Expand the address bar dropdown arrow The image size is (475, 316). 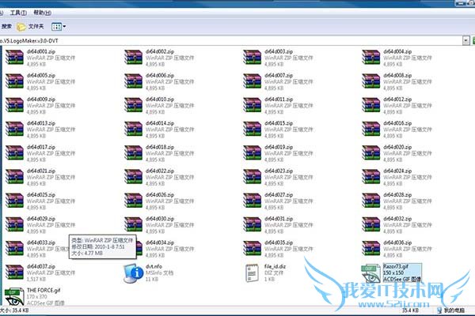tap(466, 40)
